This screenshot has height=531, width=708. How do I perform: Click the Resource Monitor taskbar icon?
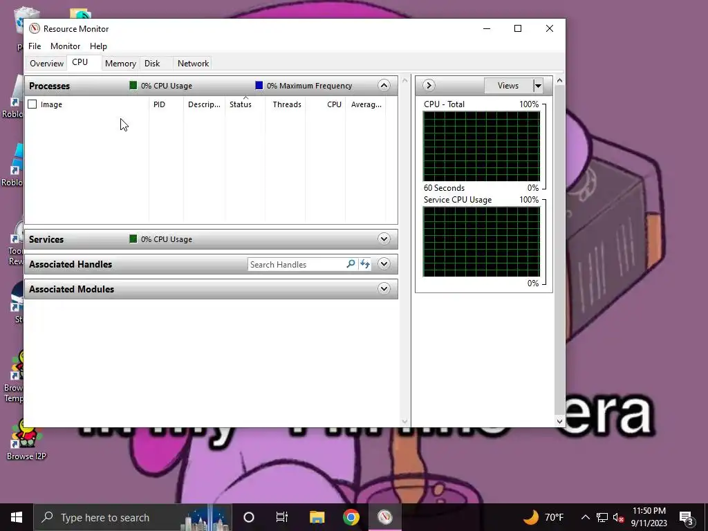tap(384, 517)
